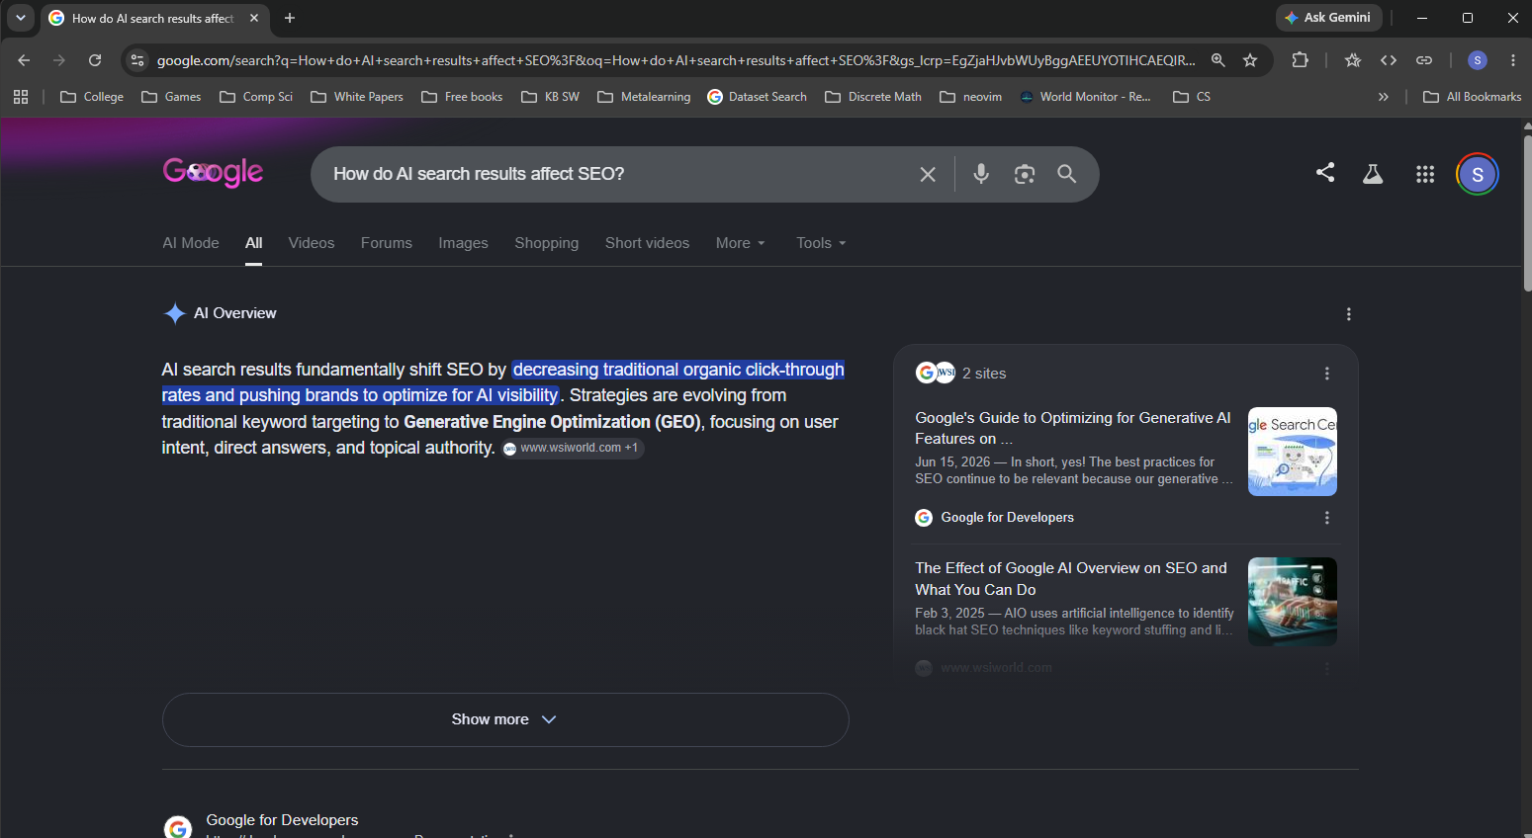Switch to the AI Mode tab
The width and height of the screenshot is (1532, 838).
coord(191,243)
